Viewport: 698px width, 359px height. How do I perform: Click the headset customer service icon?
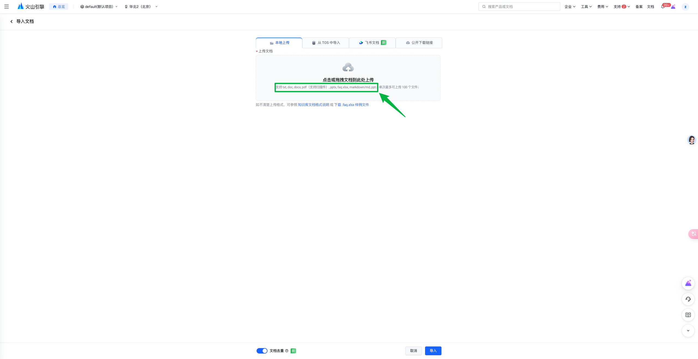tap(688, 299)
